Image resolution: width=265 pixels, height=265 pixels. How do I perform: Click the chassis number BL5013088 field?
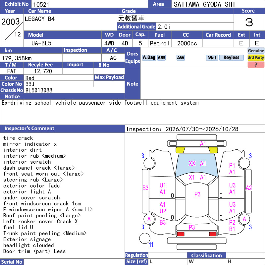[74, 90]
